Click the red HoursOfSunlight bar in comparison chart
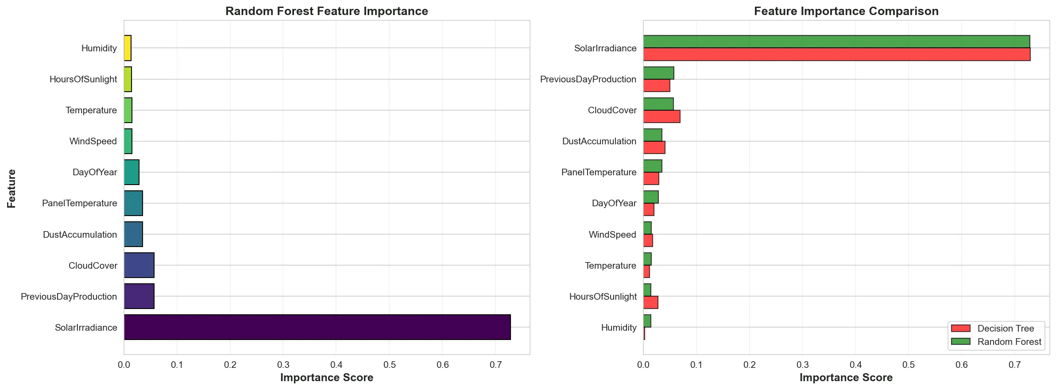Image resolution: width=1056 pixels, height=390 pixels. 650,302
